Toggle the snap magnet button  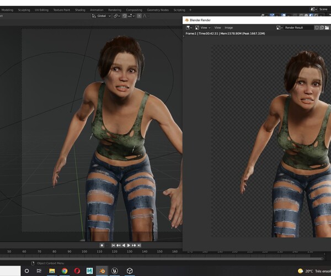click(x=125, y=16)
